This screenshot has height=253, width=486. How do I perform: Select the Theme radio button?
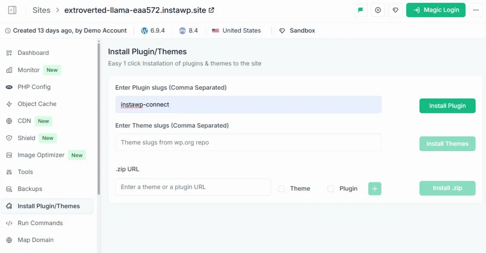(x=281, y=189)
